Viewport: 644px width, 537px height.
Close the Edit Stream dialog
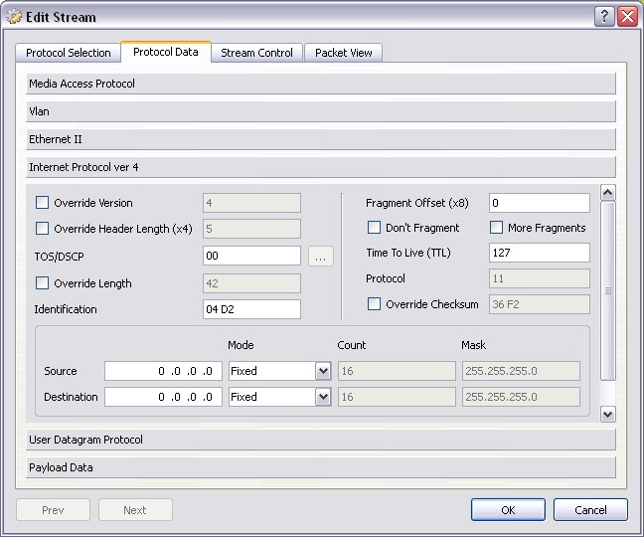[x=626, y=17]
